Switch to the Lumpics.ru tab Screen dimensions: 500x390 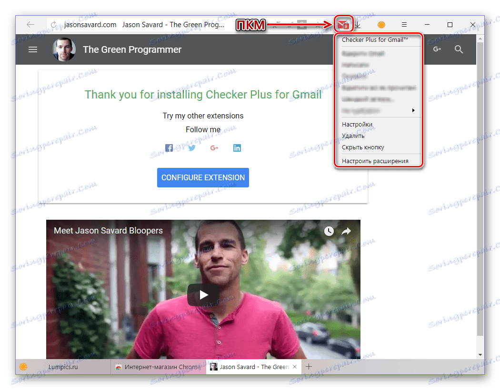click(x=63, y=367)
